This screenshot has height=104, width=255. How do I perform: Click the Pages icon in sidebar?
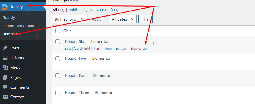click(5, 77)
